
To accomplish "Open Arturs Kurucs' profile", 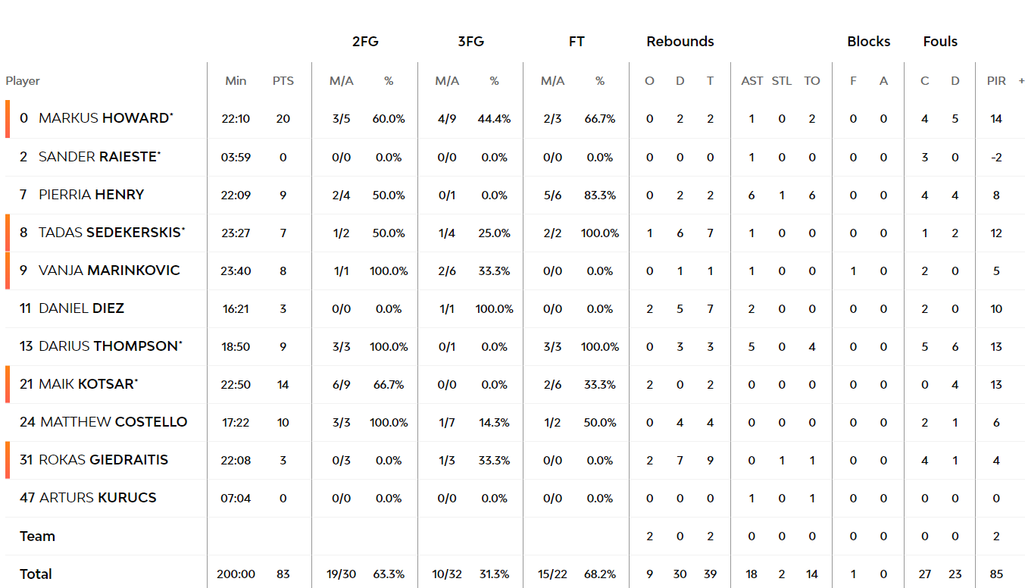I will click(x=98, y=498).
